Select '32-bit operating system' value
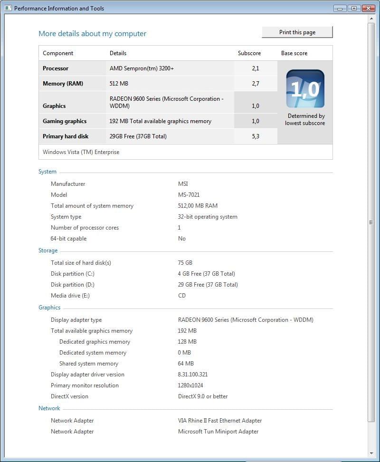 click(208, 217)
